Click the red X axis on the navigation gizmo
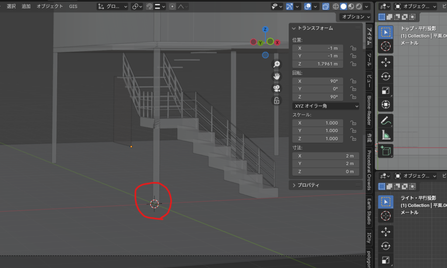The image size is (447, 268). [277, 42]
